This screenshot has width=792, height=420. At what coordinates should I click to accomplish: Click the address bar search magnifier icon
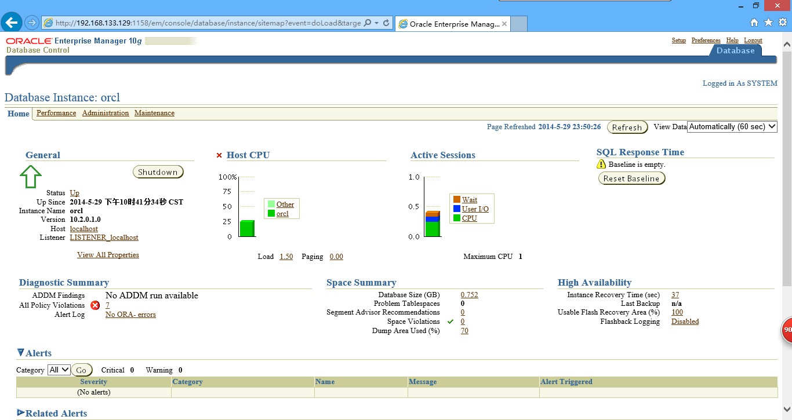tap(366, 23)
